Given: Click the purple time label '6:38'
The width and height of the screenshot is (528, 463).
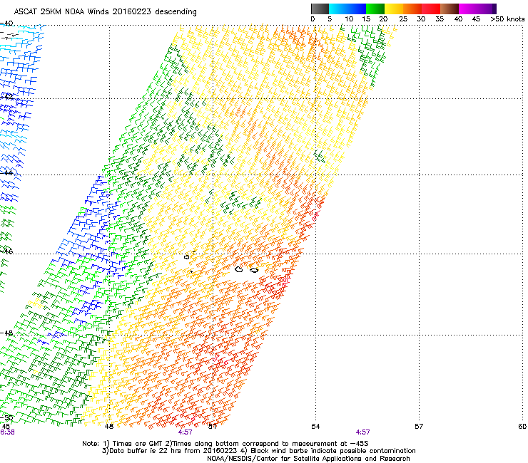Looking at the screenshot, I should click(7, 432).
